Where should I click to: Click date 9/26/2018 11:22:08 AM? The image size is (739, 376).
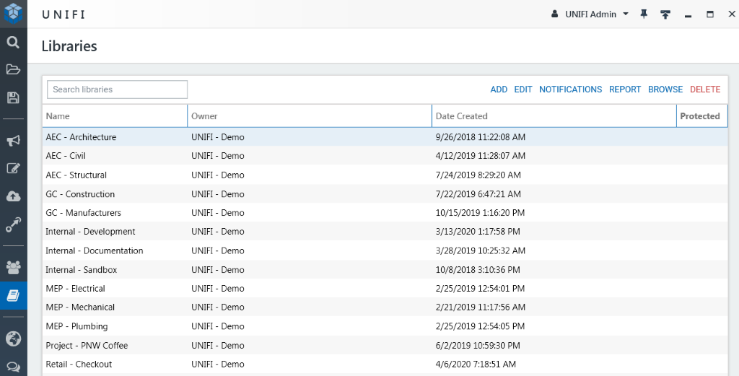pyautogui.click(x=480, y=137)
